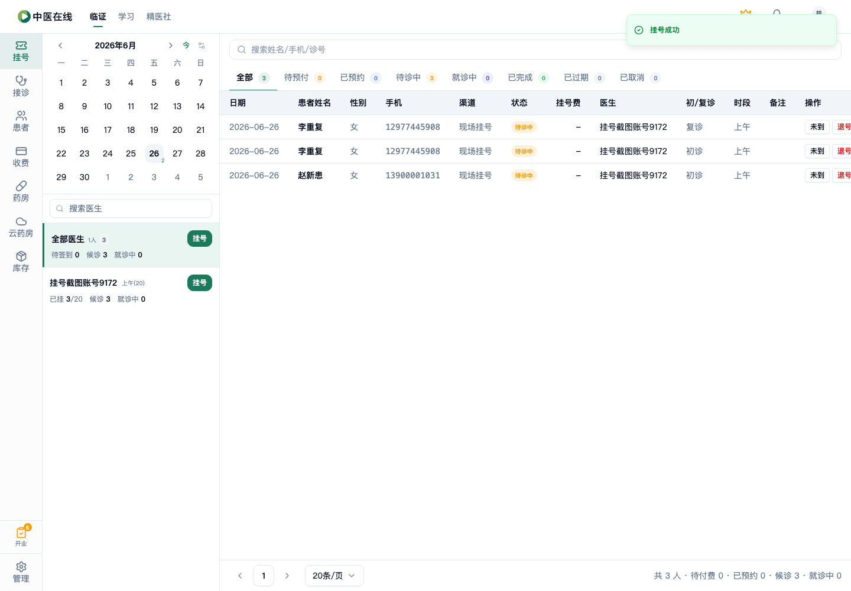Click 待诊中 status badge in 赵新患 row

coord(524,175)
